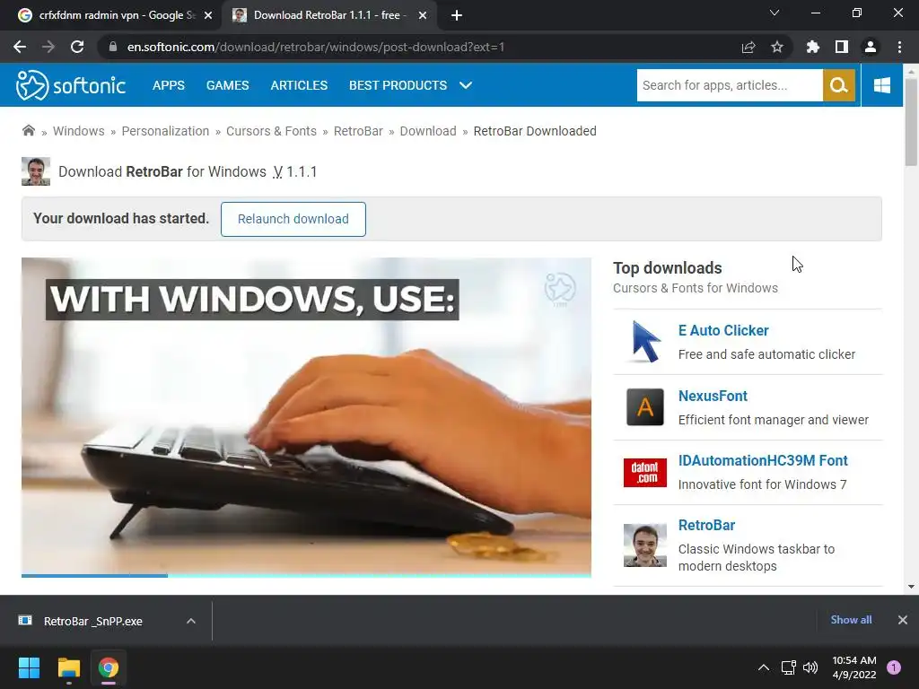Image resolution: width=919 pixels, height=689 pixels.
Task: Close the Download RetroBar tab
Action: 423,16
